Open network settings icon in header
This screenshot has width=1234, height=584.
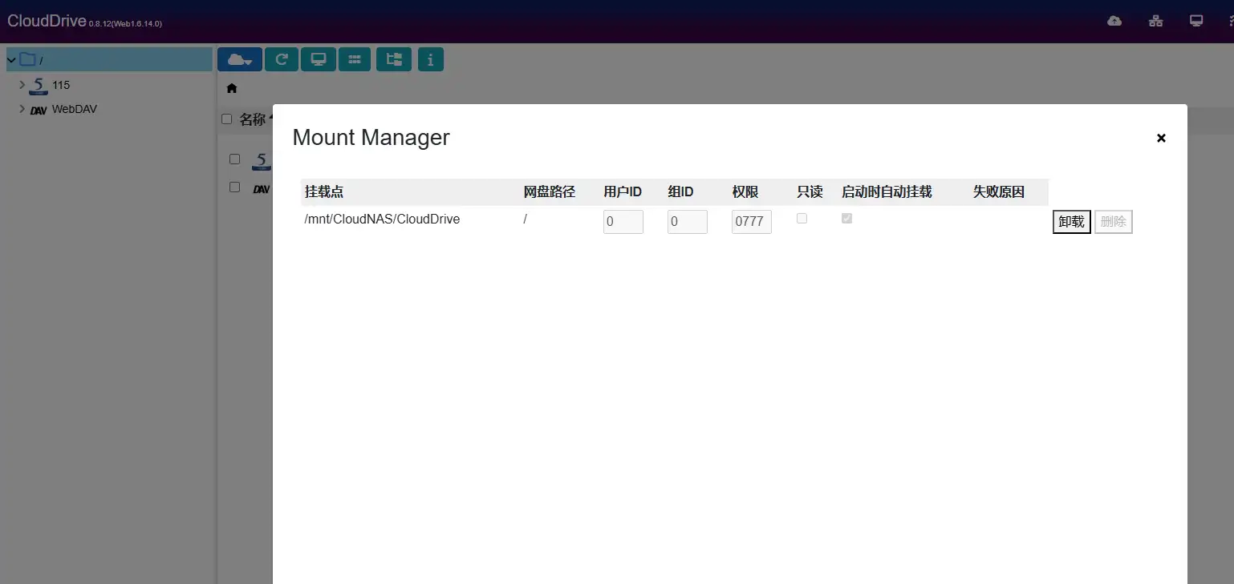click(1155, 21)
